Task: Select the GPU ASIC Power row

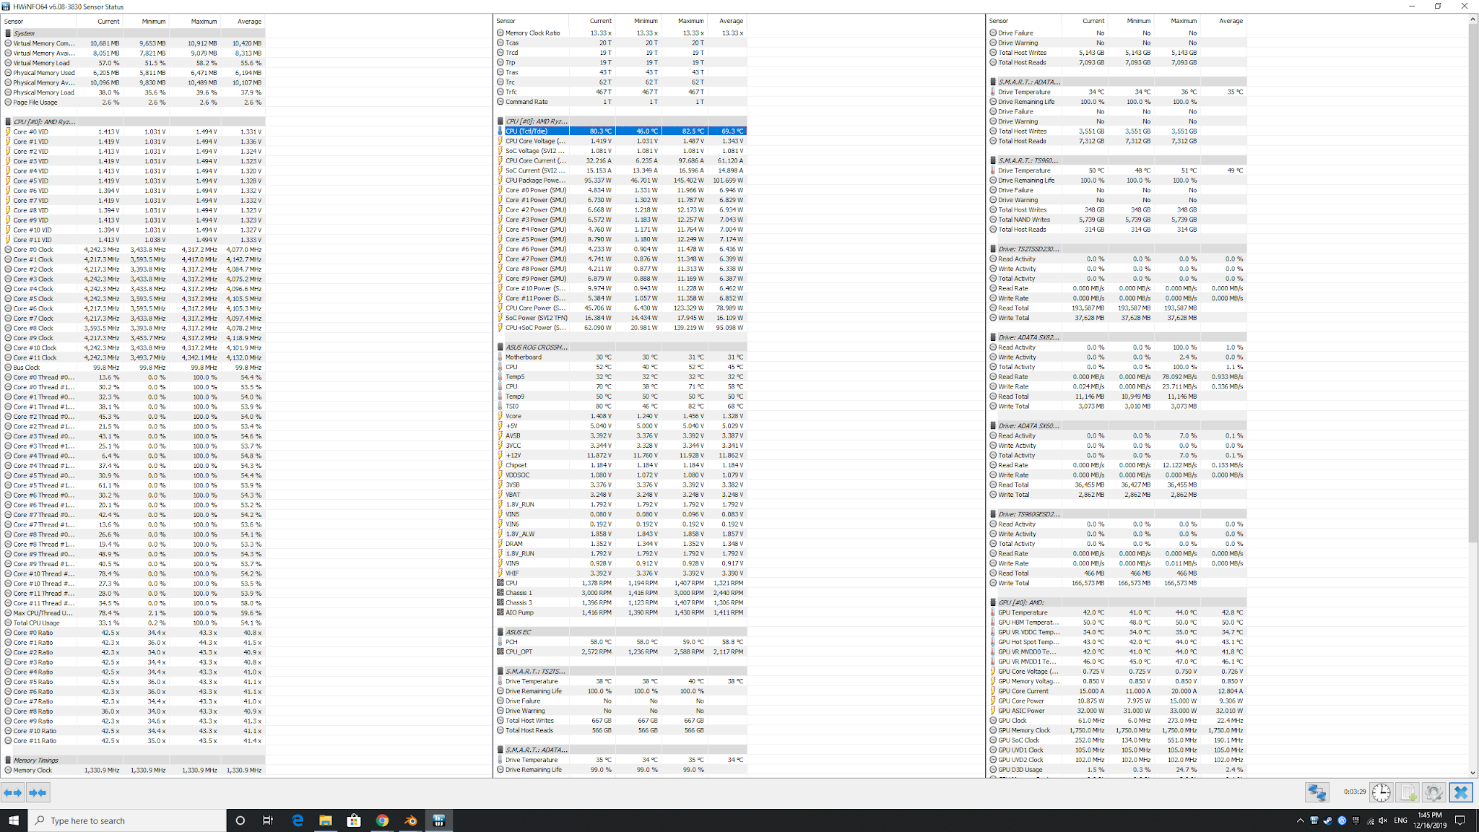Action: pos(1116,711)
